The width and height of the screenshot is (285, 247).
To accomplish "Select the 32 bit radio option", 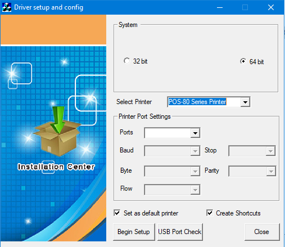I will pos(127,61).
